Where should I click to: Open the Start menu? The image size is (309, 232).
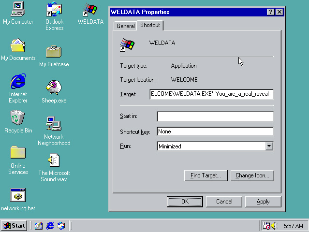point(14,226)
